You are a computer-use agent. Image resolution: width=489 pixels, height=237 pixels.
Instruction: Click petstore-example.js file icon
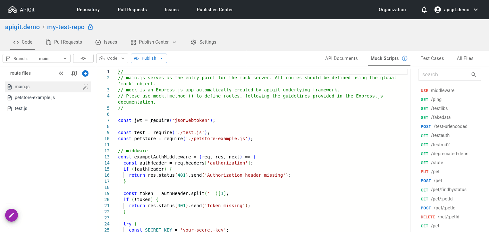10,98
